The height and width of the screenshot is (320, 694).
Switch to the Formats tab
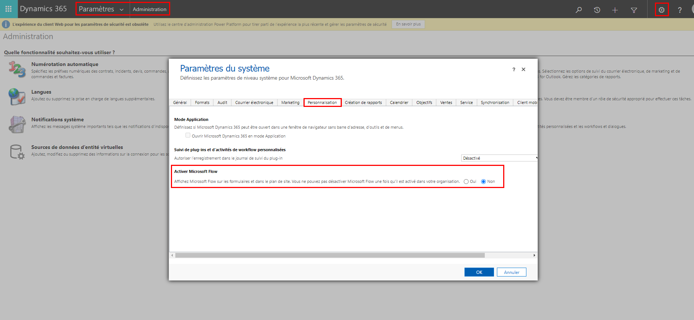click(x=202, y=102)
